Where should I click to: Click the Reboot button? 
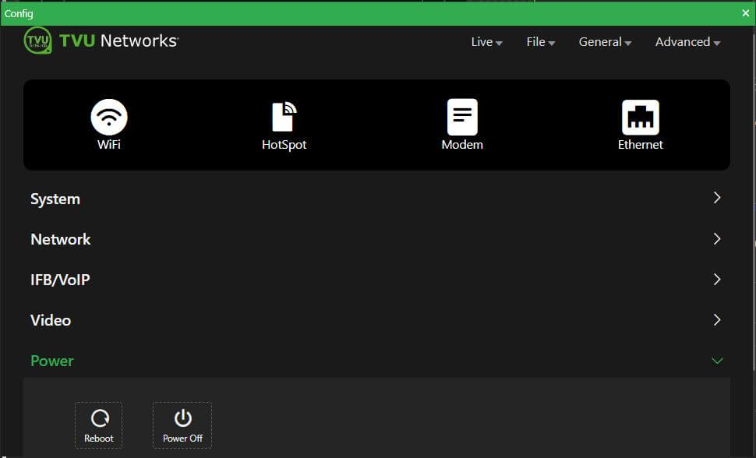click(98, 425)
